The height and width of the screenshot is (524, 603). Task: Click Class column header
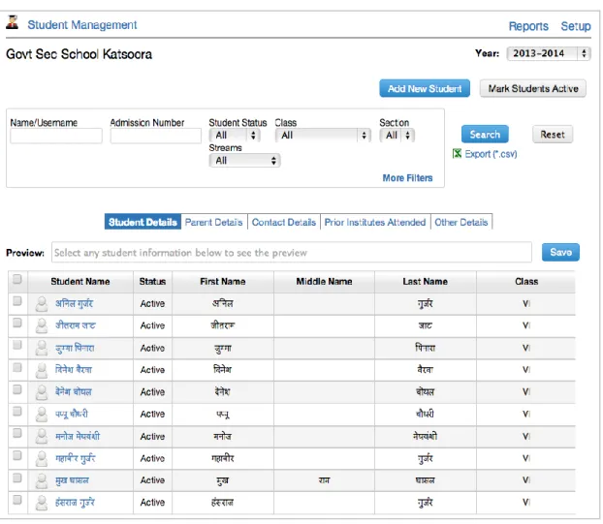(x=526, y=282)
